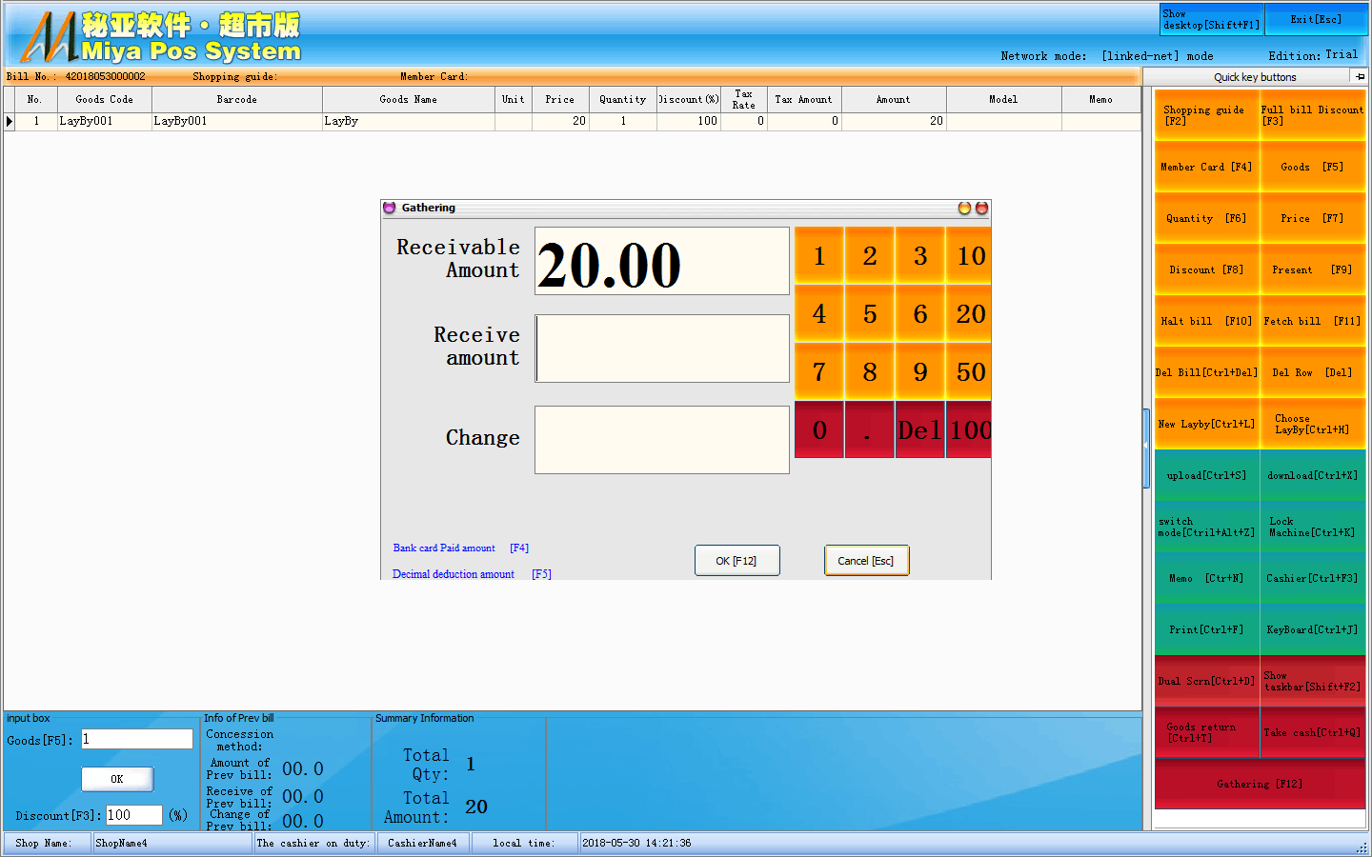Click OK button in input box panel
Image resolution: width=1372 pixels, height=857 pixels.
[117, 779]
